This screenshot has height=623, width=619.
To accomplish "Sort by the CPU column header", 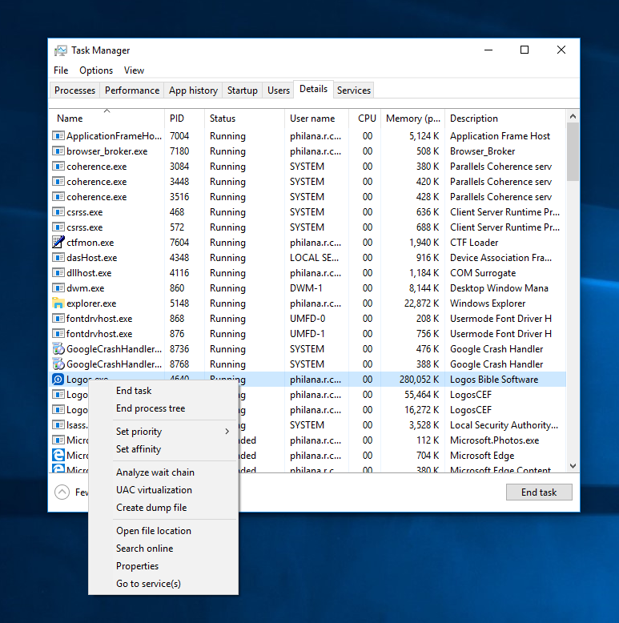I will 364,118.
